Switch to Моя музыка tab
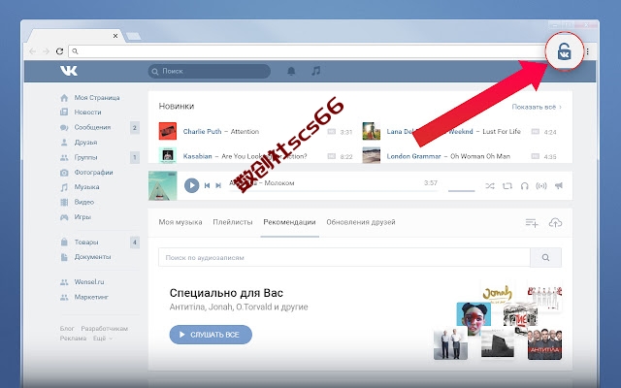The width and height of the screenshot is (621, 388). pos(180,222)
